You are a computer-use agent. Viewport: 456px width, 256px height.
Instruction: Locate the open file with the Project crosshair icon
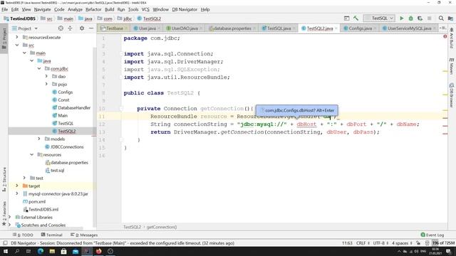tap(61, 28)
